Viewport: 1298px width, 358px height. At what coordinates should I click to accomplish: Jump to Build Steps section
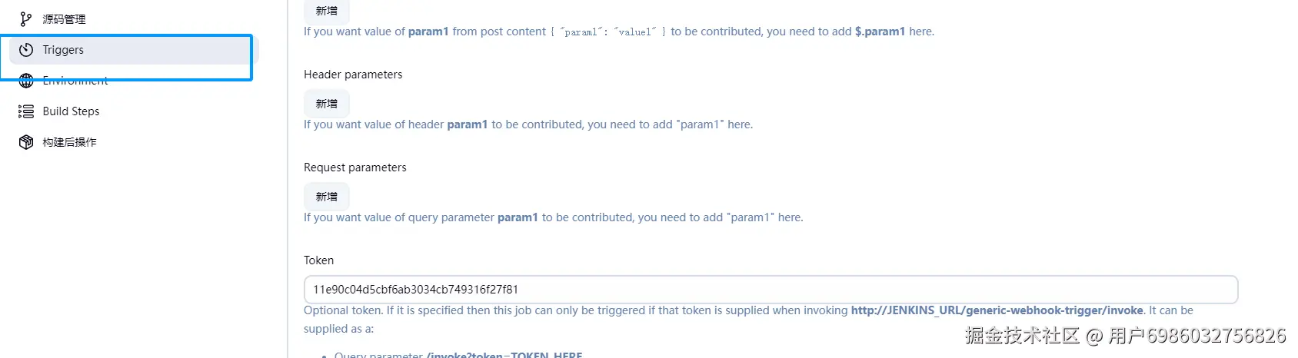[x=71, y=111]
